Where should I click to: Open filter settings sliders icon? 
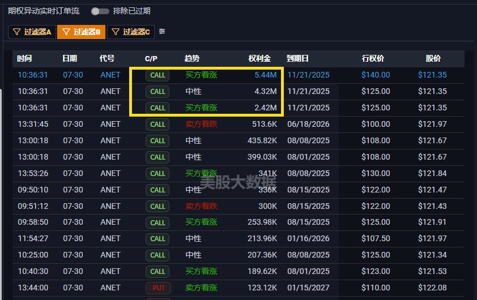pyautogui.click(x=162, y=32)
